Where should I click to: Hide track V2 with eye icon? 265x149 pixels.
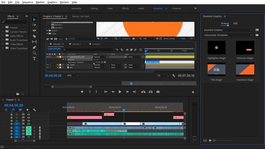pos(29,120)
